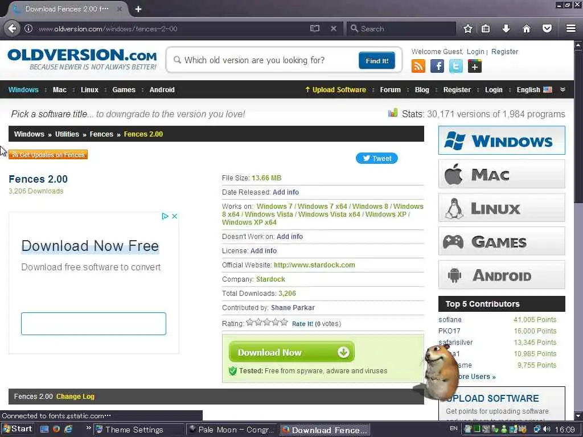Click the stats bar chart icon
583x437 pixels.
click(393, 113)
